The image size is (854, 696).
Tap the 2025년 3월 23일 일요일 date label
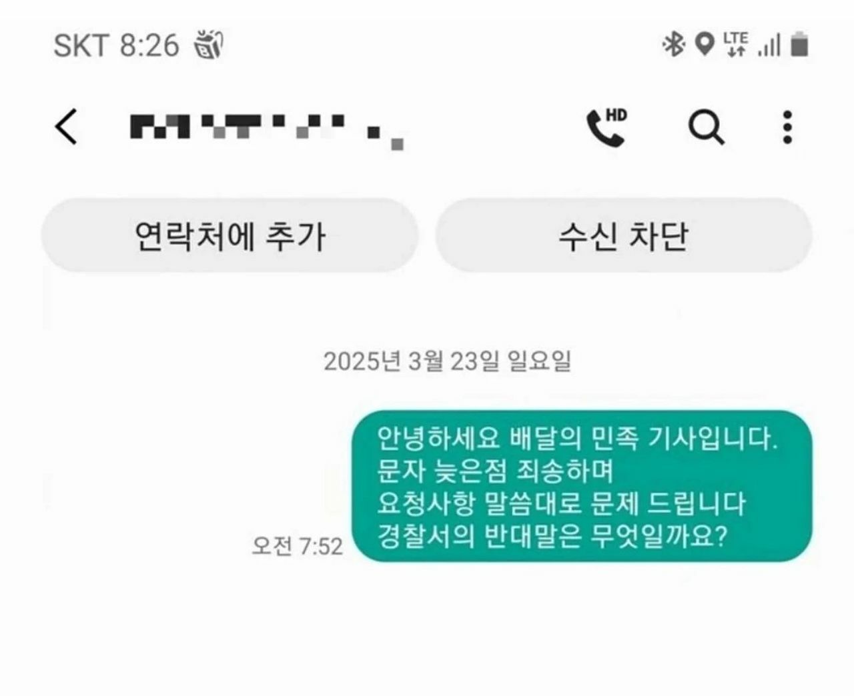pos(448,361)
